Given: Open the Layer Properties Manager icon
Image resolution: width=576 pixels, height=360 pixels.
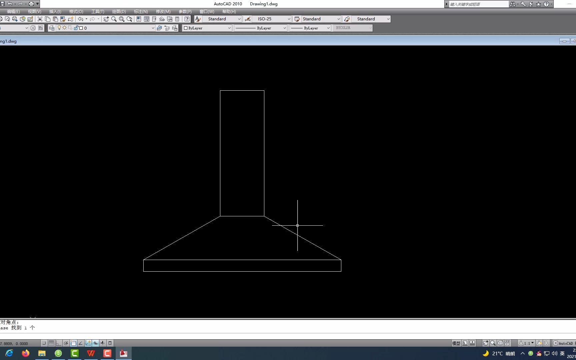Looking at the screenshot, I should (52, 28).
